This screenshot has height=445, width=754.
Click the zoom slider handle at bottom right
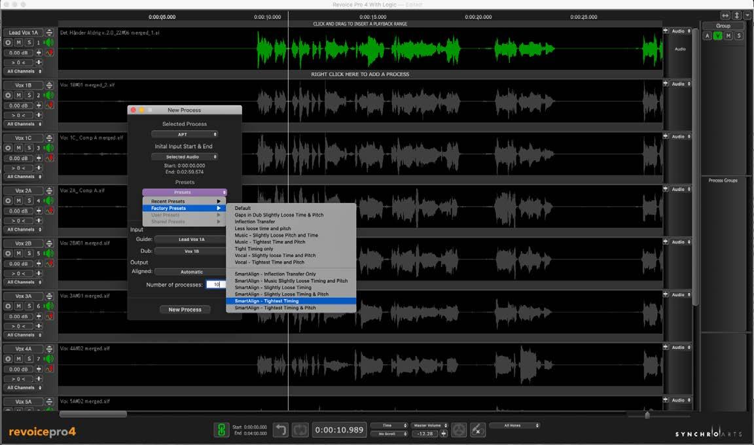click(647, 415)
